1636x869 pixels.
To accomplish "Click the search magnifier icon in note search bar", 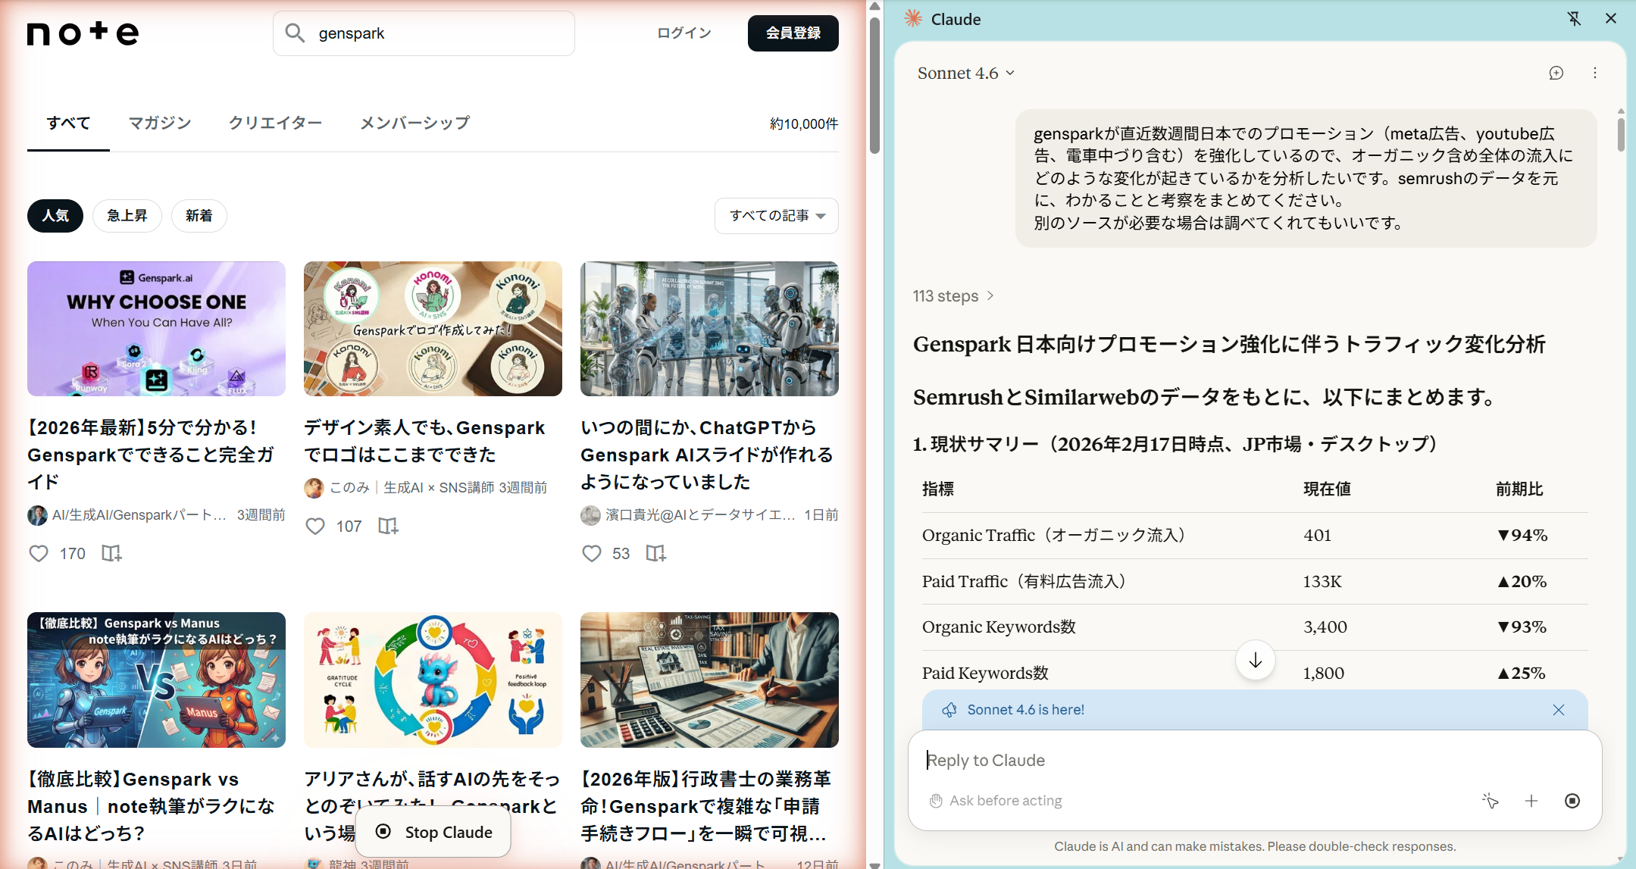I will click(x=295, y=33).
